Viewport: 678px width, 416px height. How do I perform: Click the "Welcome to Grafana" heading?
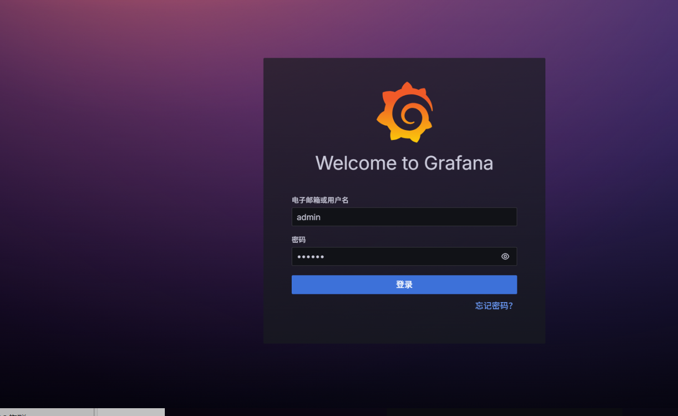[x=404, y=163]
